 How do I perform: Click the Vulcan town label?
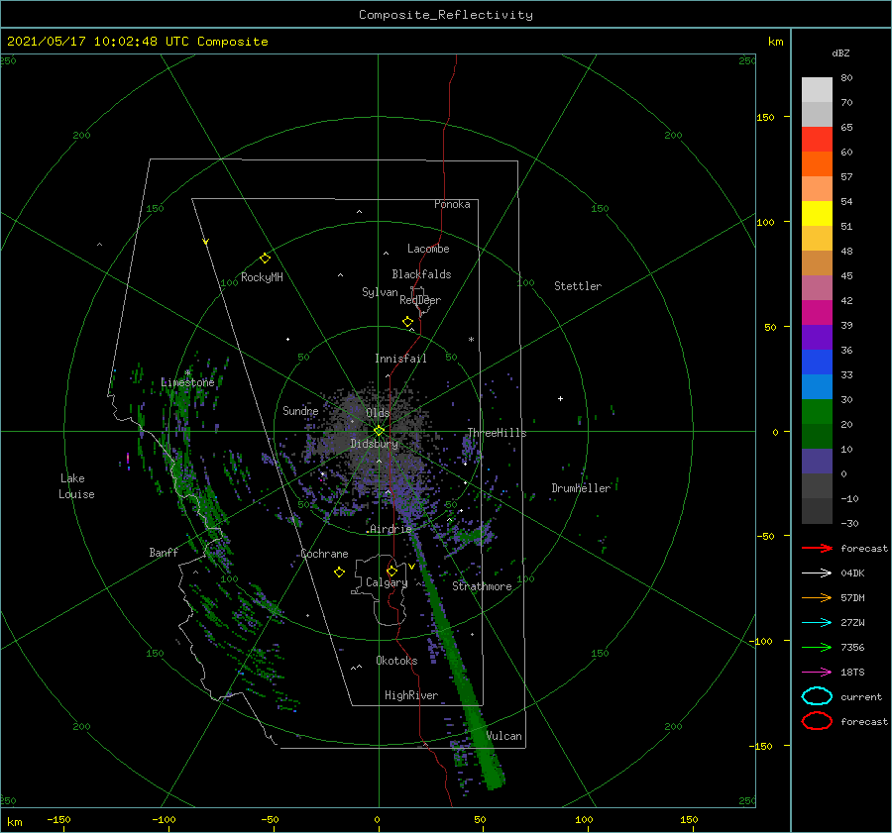pyautogui.click(x=504, y=736)
